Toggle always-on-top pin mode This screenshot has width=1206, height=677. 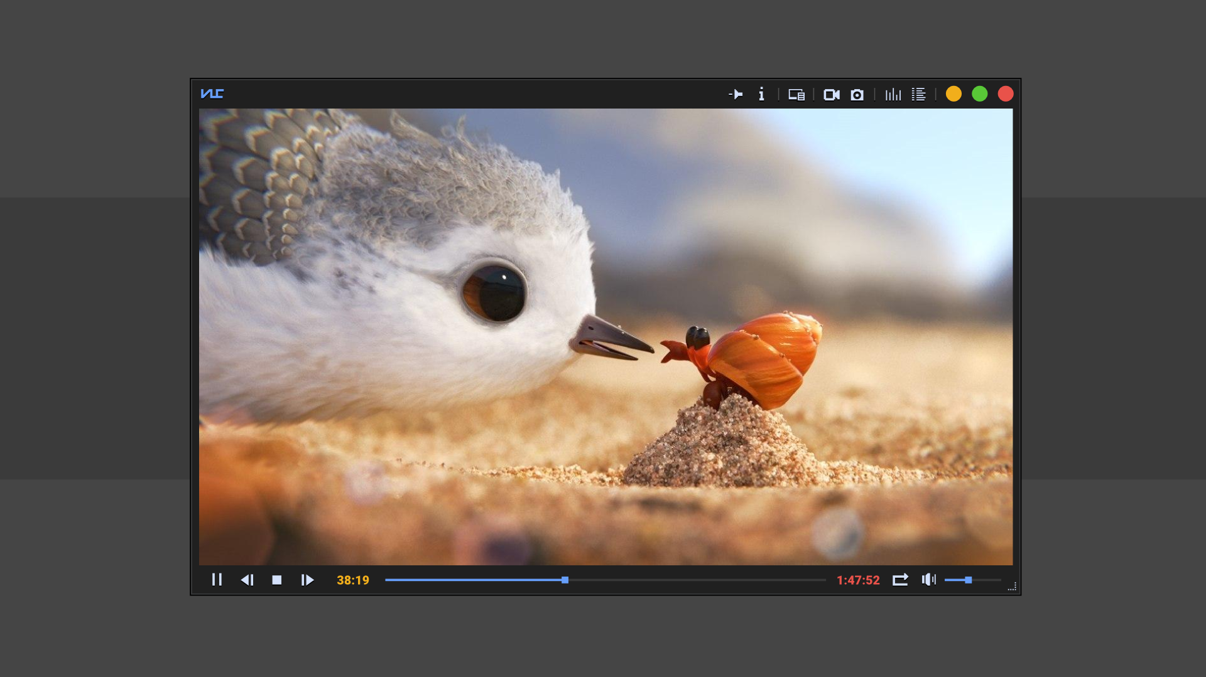[x=736, y=94]
